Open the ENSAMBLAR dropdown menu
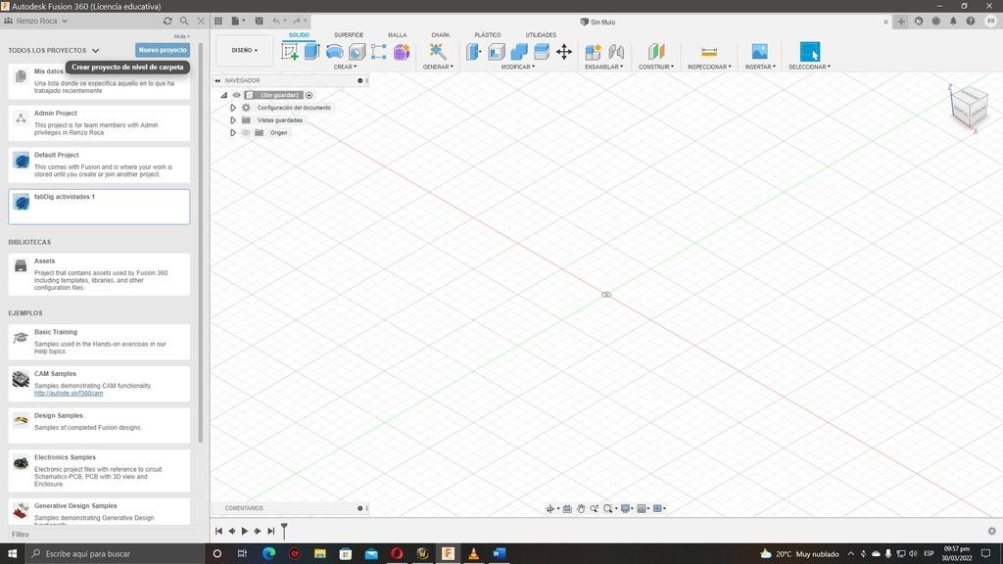The height and width of the screenshot is (564, 1003). (603, 67)
